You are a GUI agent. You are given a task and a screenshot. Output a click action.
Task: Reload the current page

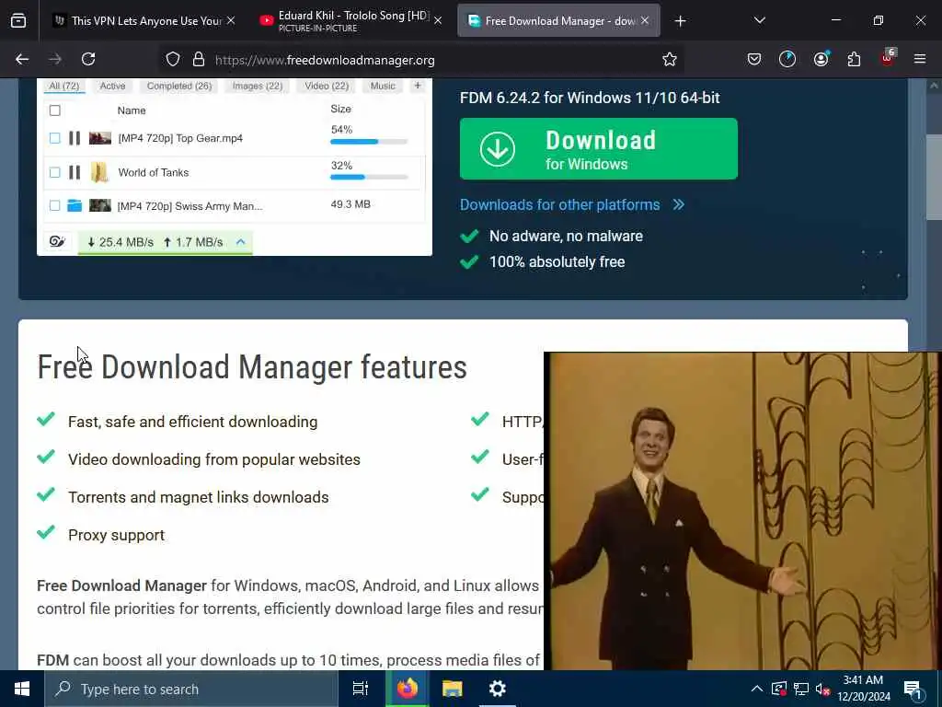88,59
